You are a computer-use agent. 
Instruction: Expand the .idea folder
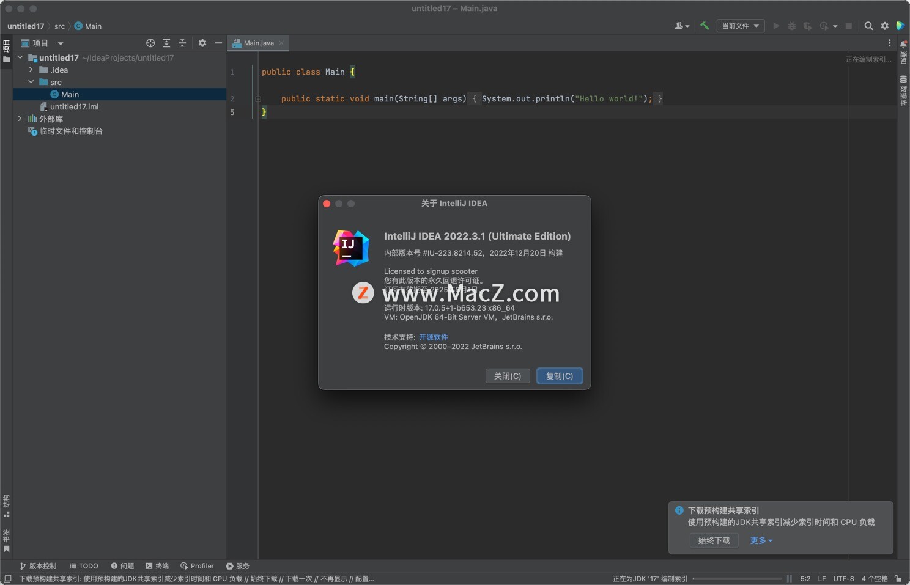tap(31, 70)
